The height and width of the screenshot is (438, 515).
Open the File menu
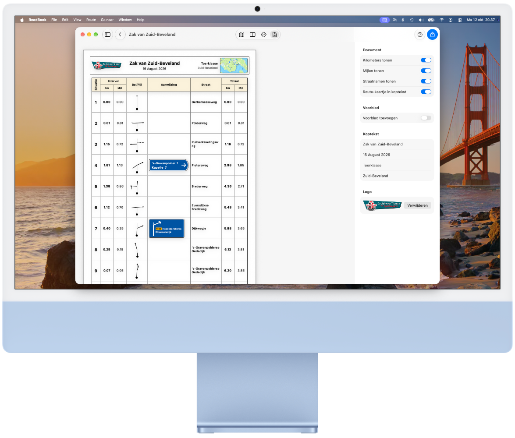[54, 20]
